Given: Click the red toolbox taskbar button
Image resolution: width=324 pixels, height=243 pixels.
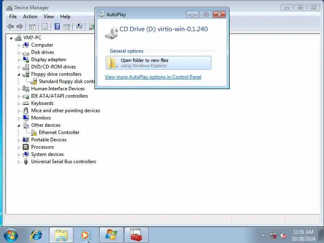Looking at the screenshot, I should coord(136,235).
